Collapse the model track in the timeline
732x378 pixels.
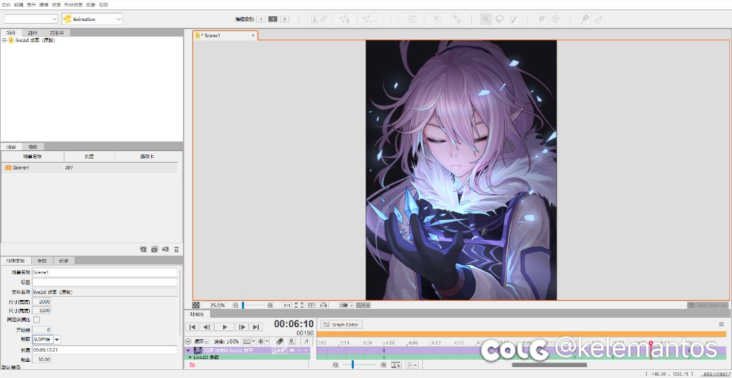[x=188, y=350]
